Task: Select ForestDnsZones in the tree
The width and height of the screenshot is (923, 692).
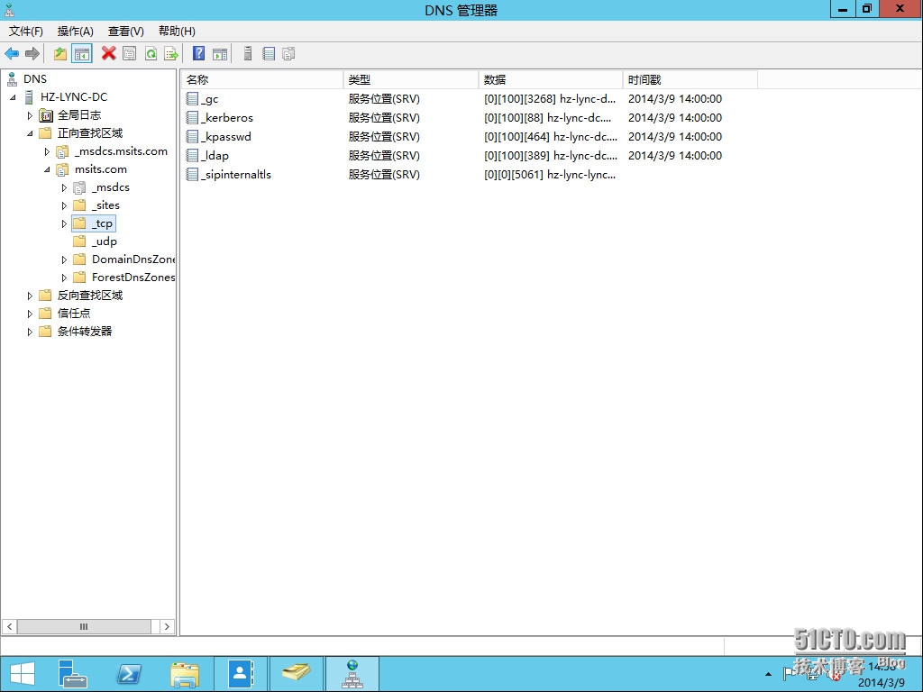Action: (133, 278)
